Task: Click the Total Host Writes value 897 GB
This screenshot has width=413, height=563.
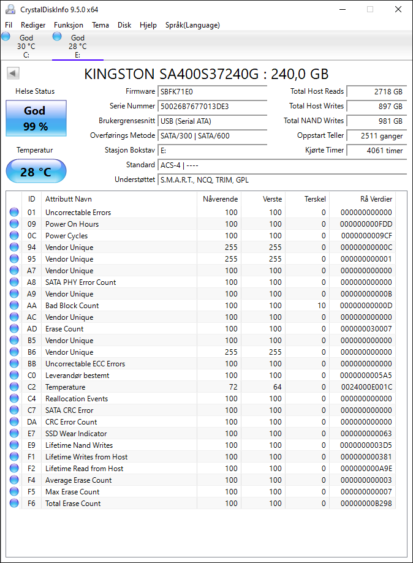Action: click(377, 106)
